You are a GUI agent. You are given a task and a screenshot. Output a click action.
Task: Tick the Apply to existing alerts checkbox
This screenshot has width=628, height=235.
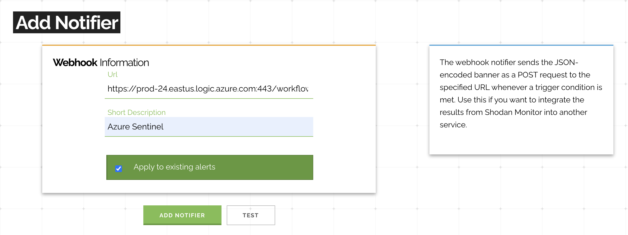(x=119, y=169)
